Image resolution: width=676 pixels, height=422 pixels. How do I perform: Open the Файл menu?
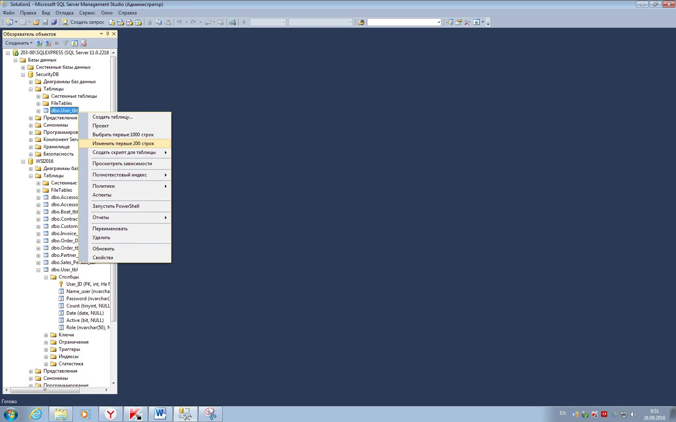click(8, 13)
